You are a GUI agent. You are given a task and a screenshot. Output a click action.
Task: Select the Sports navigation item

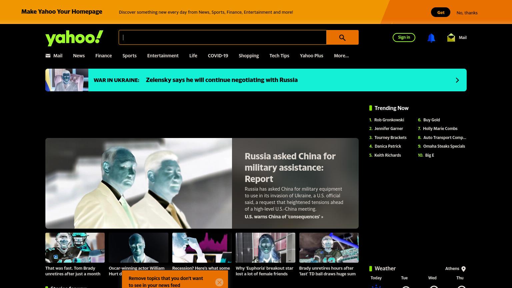129,56
